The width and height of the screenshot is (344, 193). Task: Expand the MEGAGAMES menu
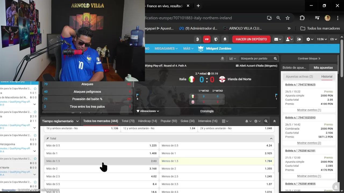point(166,49)
